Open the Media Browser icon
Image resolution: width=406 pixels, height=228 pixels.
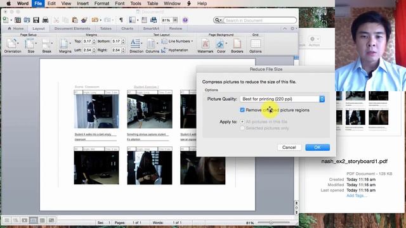[x=154, y=20]
